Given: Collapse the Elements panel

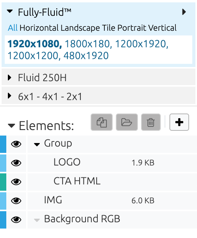Looking at the screenshot, I should pos(11,126).
